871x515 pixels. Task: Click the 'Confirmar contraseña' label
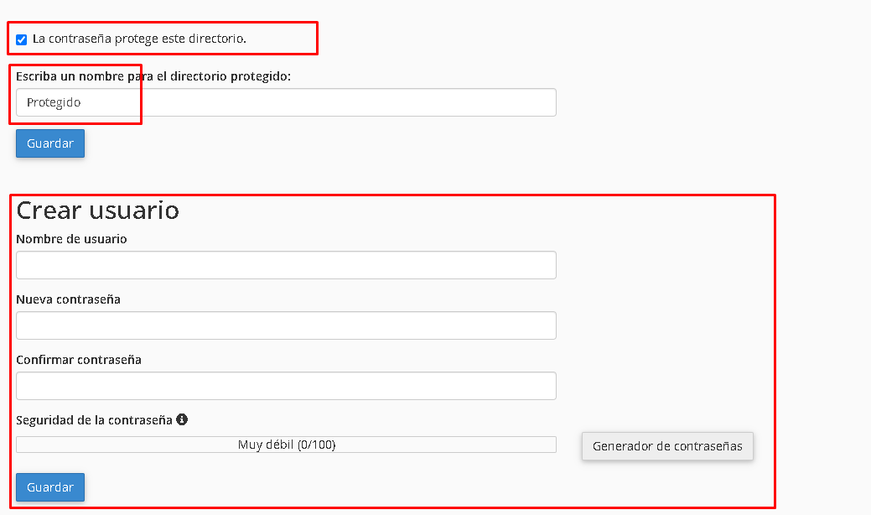click(78, 360)
